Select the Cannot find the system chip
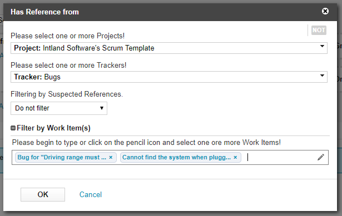 tap(176, 157)
